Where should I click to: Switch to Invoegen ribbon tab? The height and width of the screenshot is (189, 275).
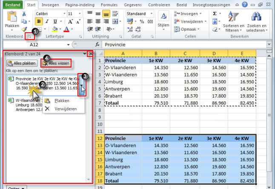[x=50, y=5]
